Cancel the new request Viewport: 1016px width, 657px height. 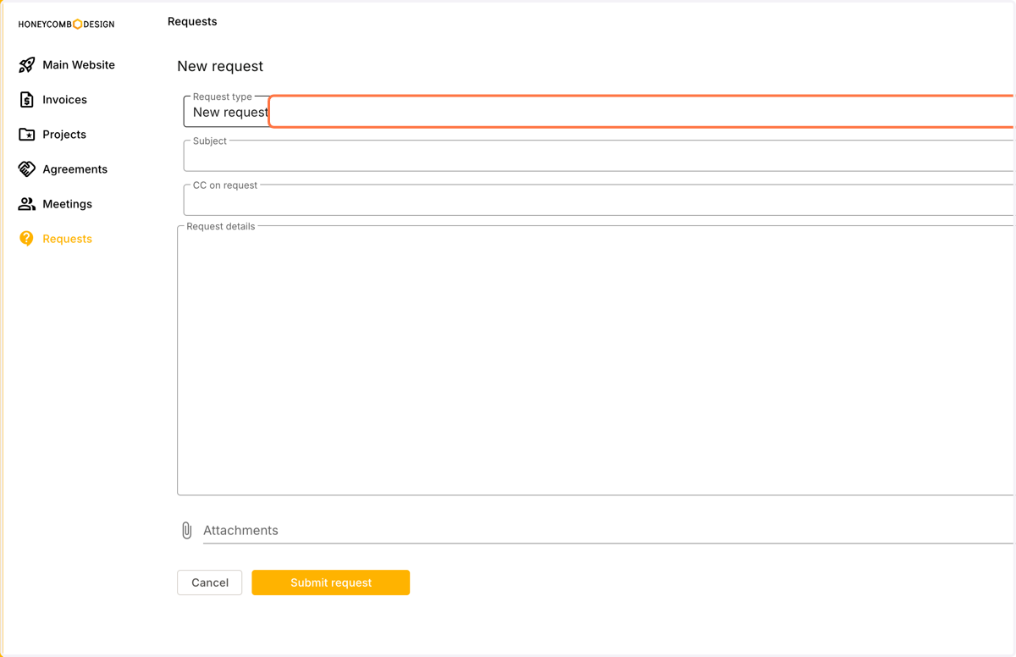pos(210,582)
